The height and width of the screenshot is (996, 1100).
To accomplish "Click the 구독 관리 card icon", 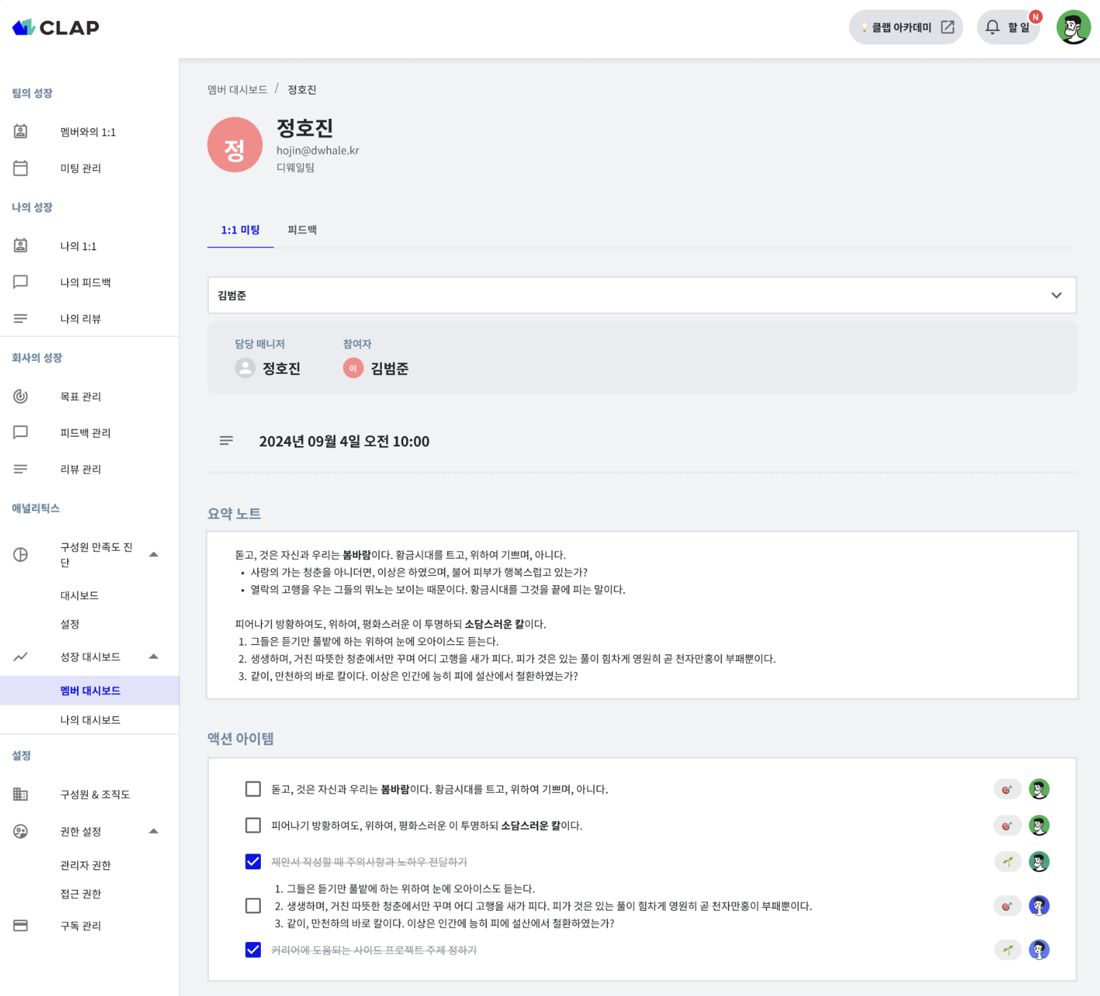I will pos(21,925).
